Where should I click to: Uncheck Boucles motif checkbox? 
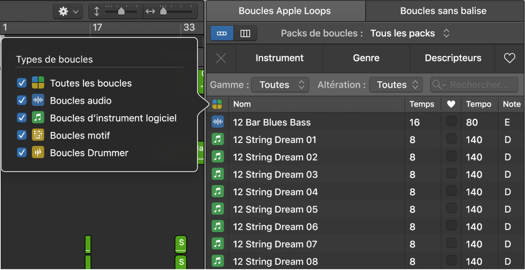click(22, 135)
